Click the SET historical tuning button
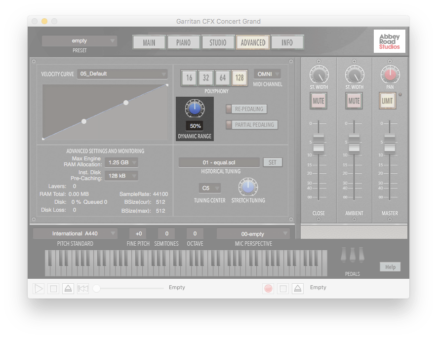Viewport: 437px width, 338px height. [x=273, y=162]
